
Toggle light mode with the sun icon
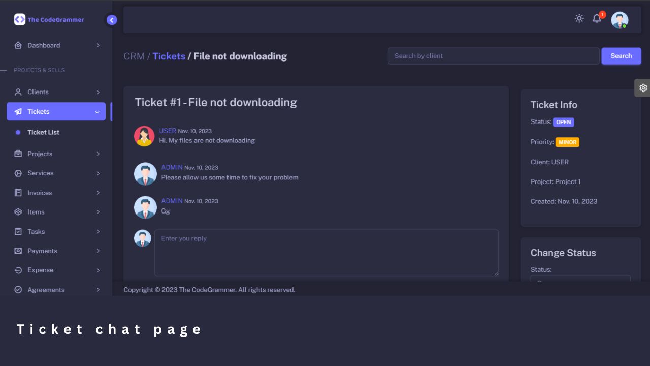click(x=579, y=18)
